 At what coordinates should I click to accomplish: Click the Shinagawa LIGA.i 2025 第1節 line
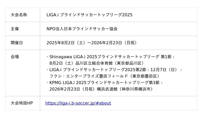click(x=112, y=57)
